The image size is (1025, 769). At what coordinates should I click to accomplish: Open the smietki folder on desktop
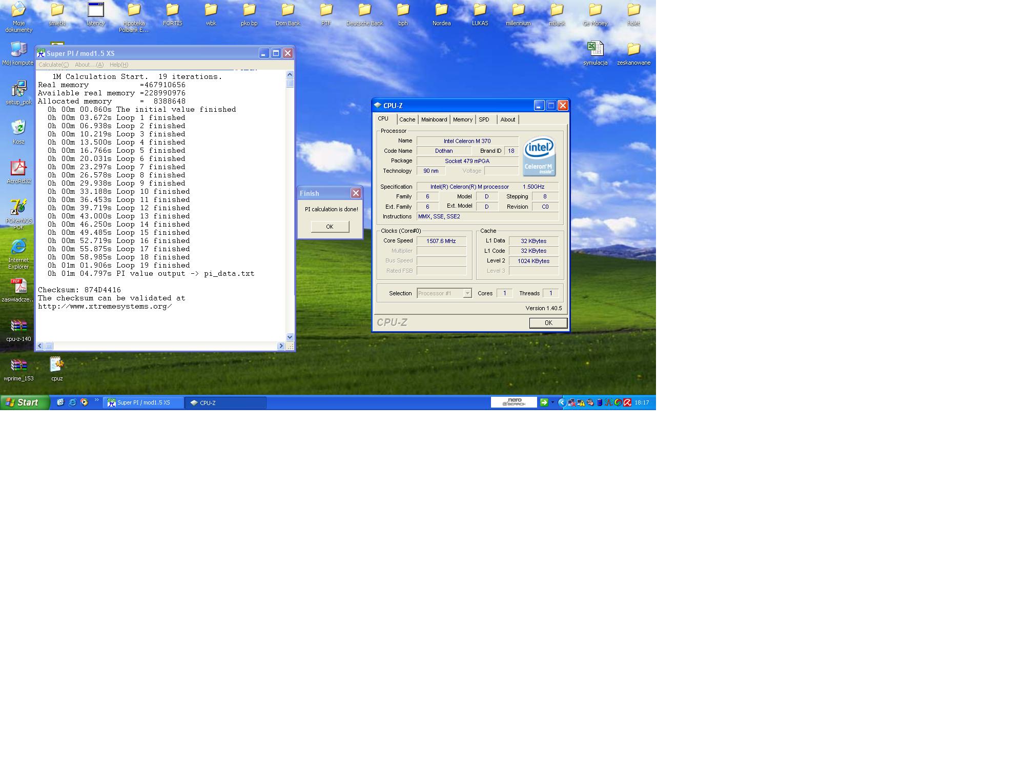[57, 14]
